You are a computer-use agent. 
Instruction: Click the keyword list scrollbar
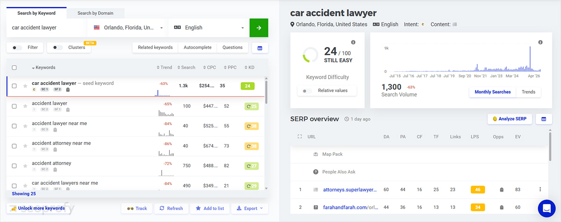pyautogui.click(x=266, y=92)
